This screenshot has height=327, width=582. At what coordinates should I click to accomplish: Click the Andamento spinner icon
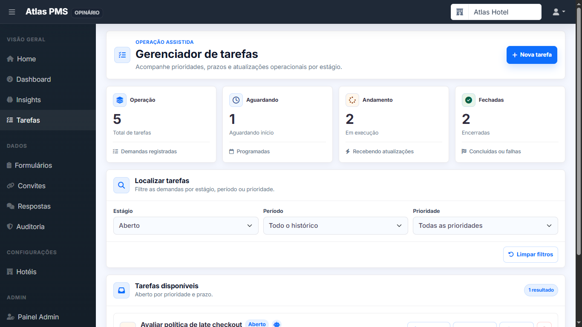[x=352, y=100]
